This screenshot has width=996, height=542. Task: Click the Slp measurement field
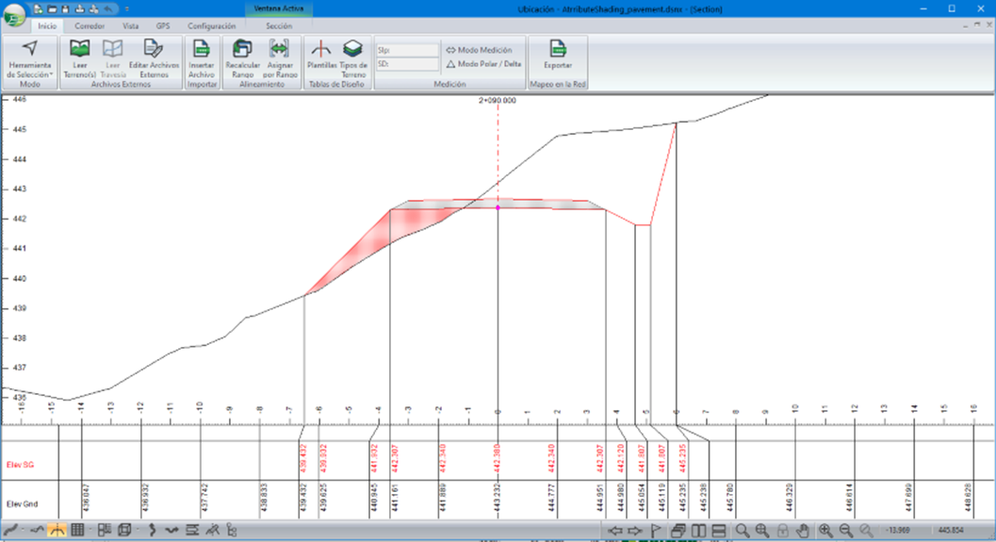coord(407,50)
